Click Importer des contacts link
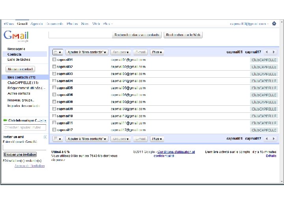 click(24, 106)
